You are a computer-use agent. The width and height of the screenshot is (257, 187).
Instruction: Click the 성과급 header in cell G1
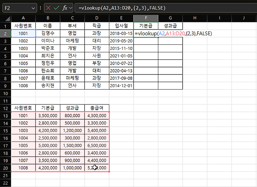(x=170, y=26)
